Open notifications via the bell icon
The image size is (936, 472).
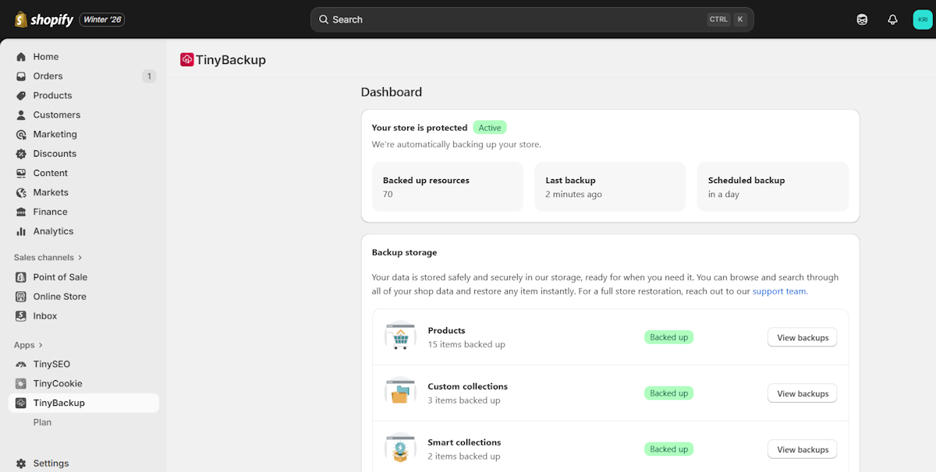pyautogui.click(x=892, y=19)
